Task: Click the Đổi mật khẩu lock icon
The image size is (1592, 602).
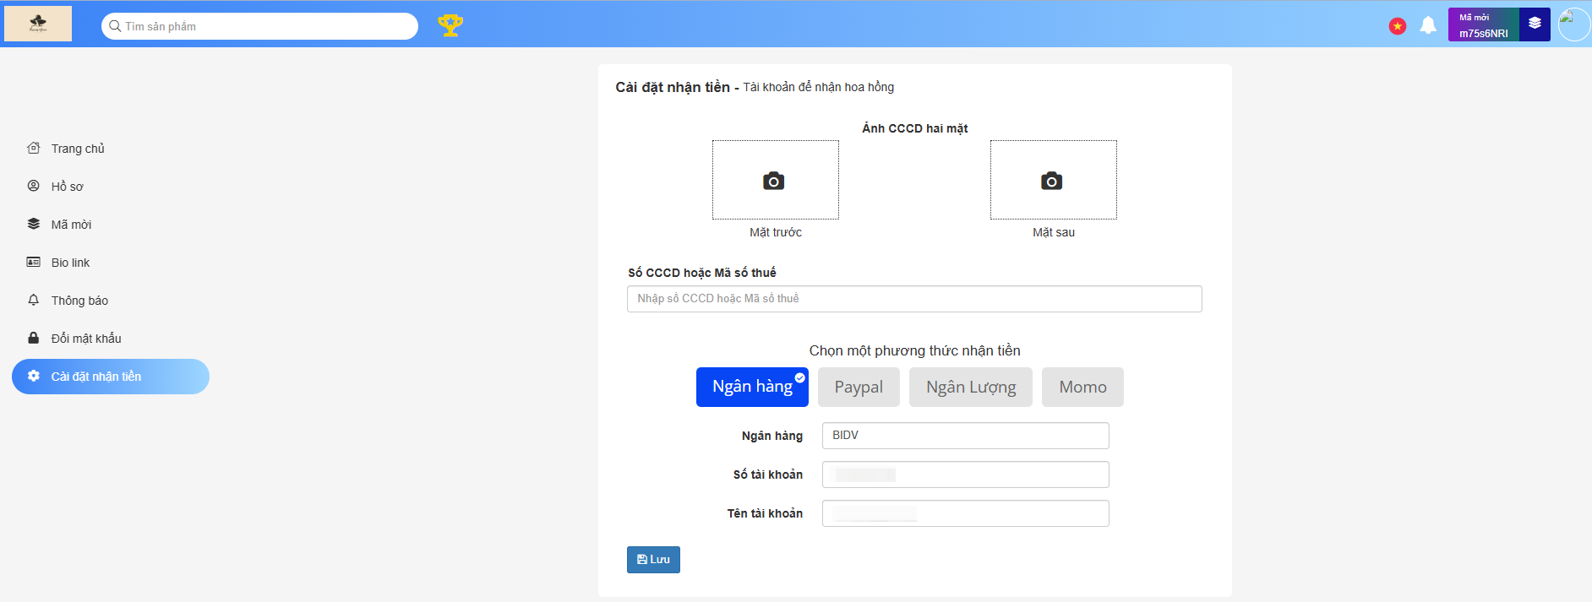Action: coord(34,338)
